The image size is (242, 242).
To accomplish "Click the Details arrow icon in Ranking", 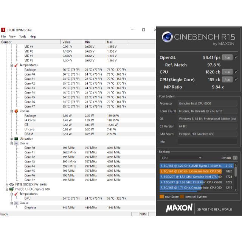I will pyautogui.click(x=235, y=158).
